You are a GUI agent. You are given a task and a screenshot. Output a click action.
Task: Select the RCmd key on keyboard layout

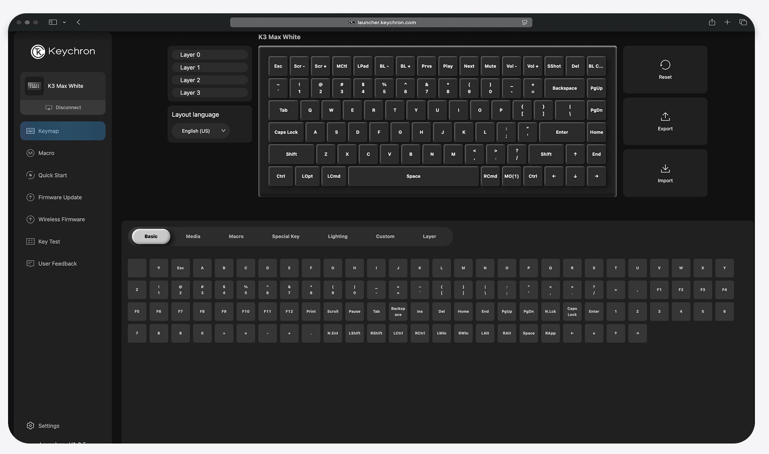coord(490,176)
